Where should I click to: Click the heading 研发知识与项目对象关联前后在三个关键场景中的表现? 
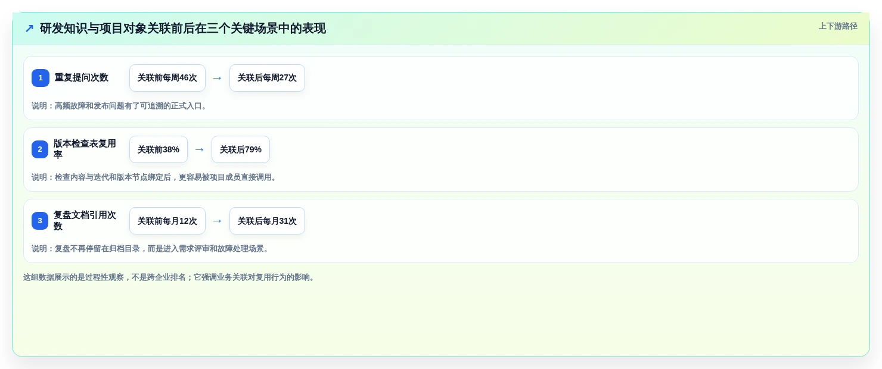tap(183, 29)
